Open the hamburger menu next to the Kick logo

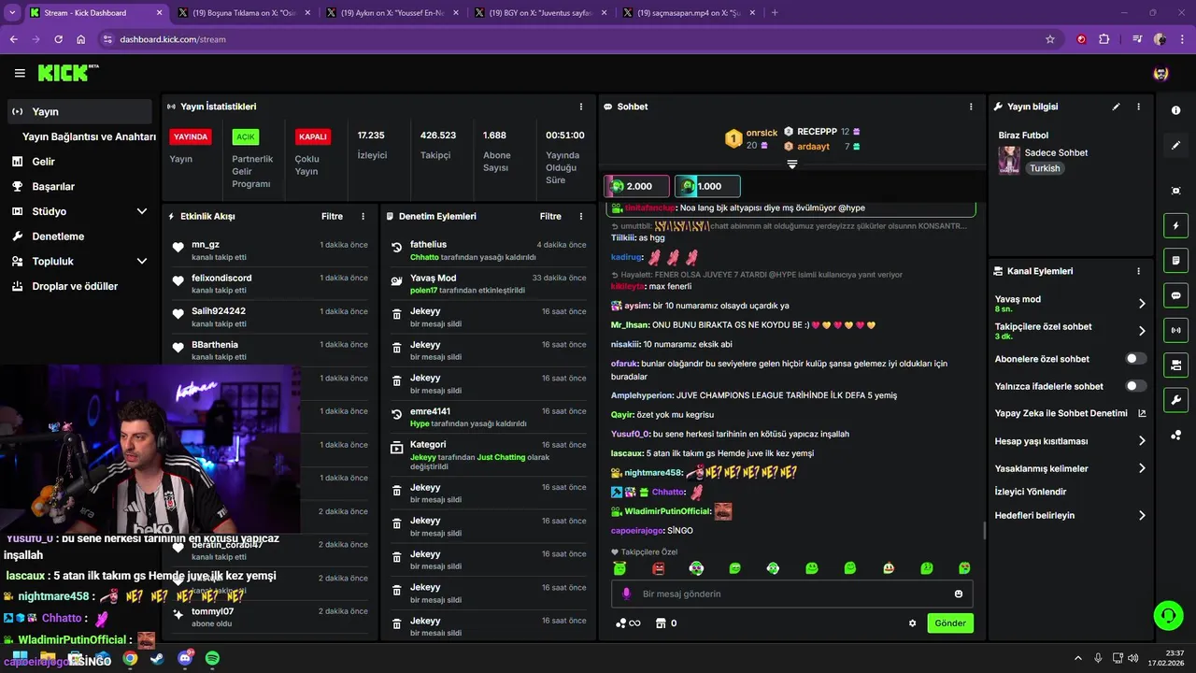(x=20, y=73)
